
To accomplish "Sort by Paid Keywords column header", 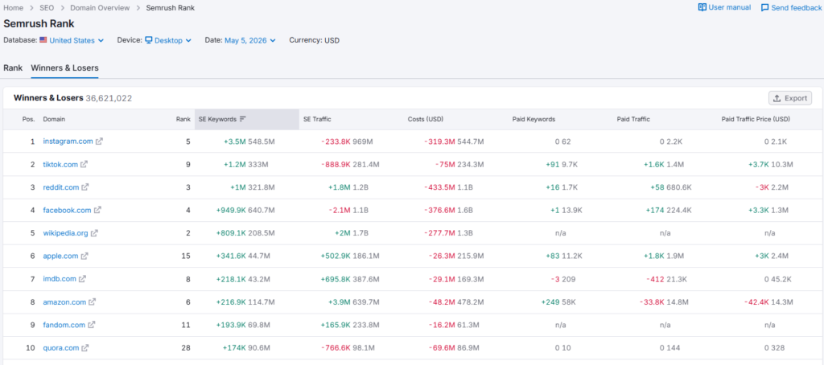I will click(x=534, y=119).
